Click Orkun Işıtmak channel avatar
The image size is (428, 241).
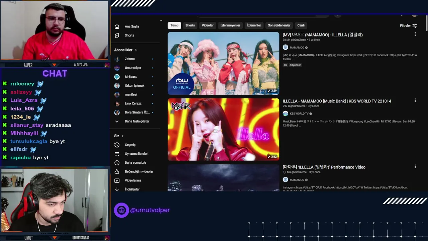click(x=117, y=86)
